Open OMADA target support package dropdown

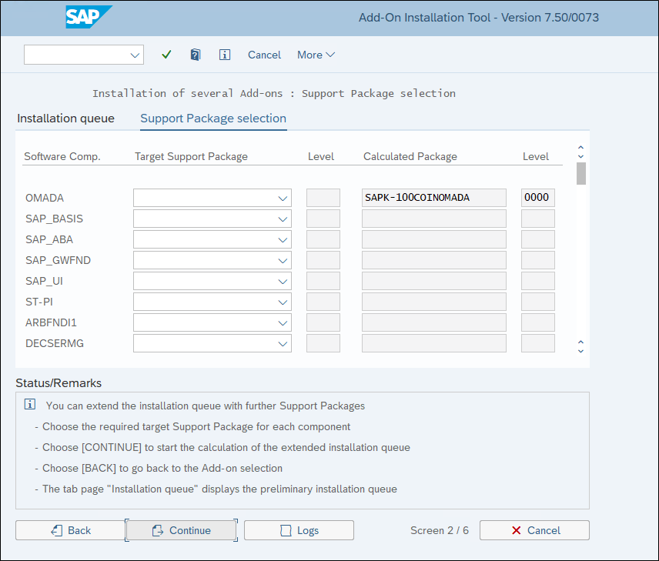[283, 198]
